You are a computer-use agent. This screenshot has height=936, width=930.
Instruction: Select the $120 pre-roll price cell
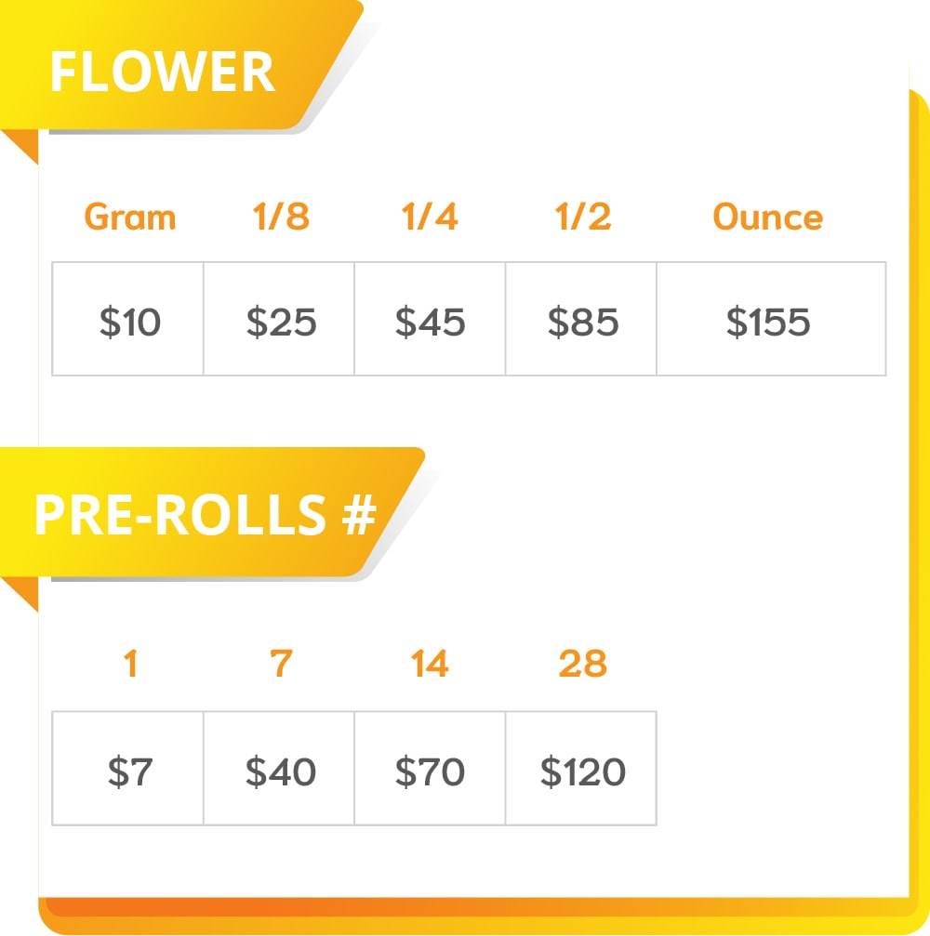click(581, 769)
